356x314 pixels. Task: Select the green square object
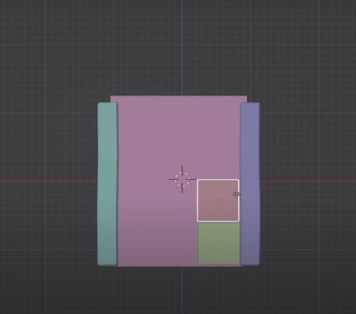[x=219, y=243]
